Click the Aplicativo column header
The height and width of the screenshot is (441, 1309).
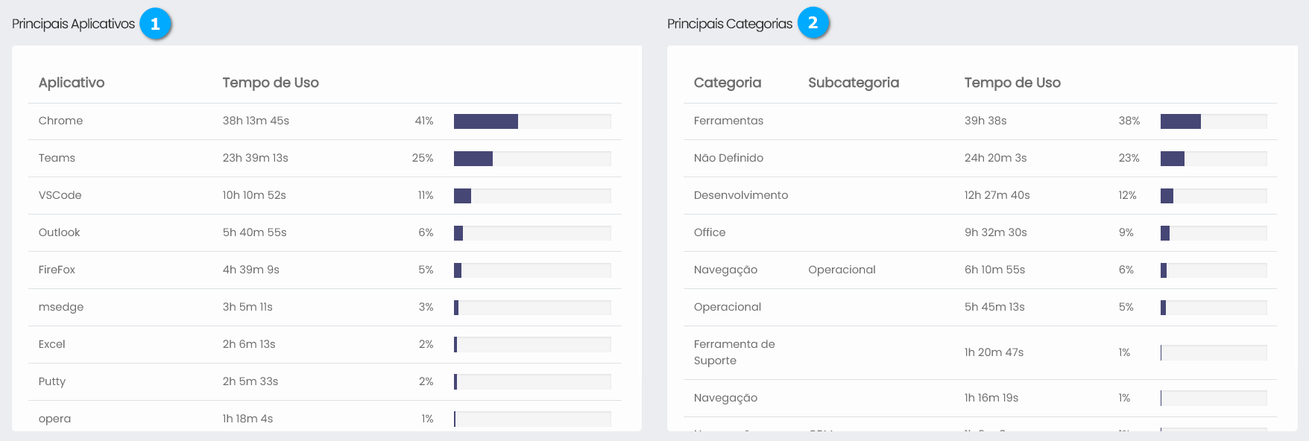[x=72, y=83]
